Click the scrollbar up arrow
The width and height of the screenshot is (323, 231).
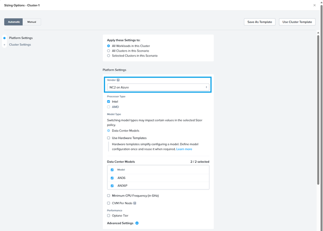tap(318, 33)
